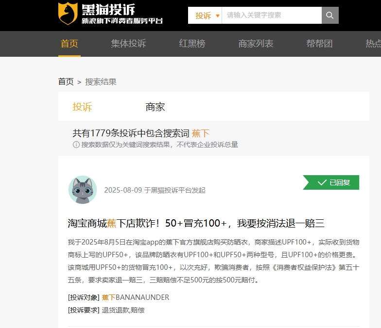This screenshot has width=381, height=328.
Task: Click the complaint description paragraph about UPF100+
Action: coord(213,261)
